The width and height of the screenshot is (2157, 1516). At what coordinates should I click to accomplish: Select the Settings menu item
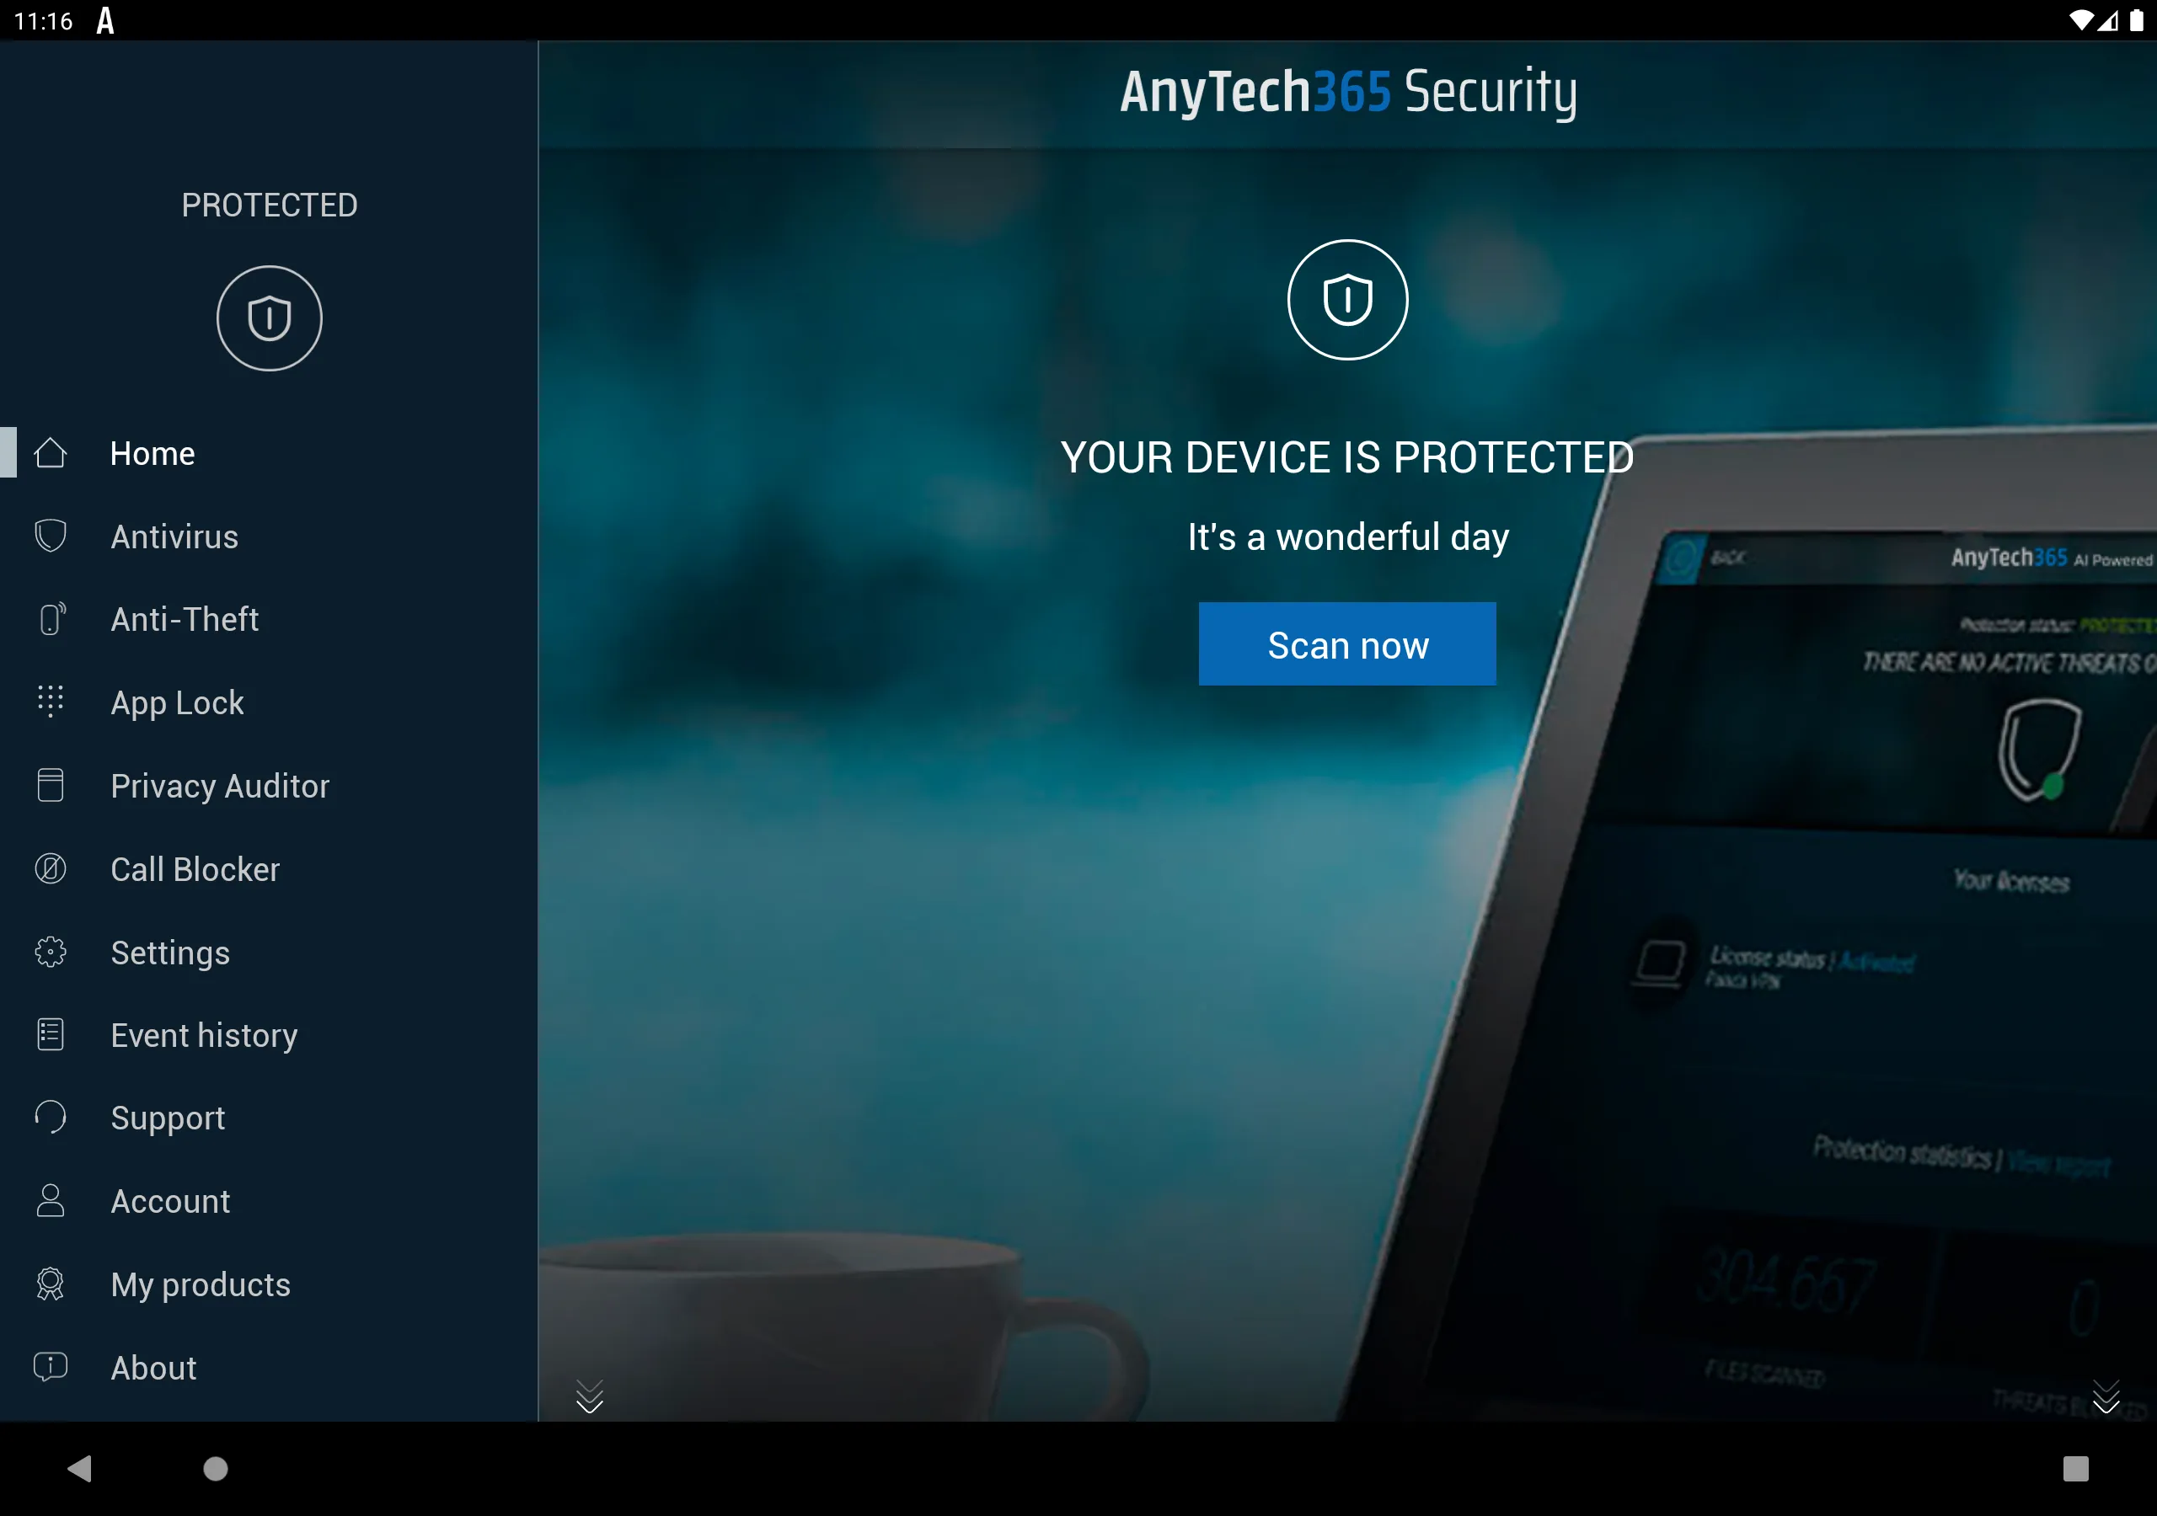click(171, 952)
